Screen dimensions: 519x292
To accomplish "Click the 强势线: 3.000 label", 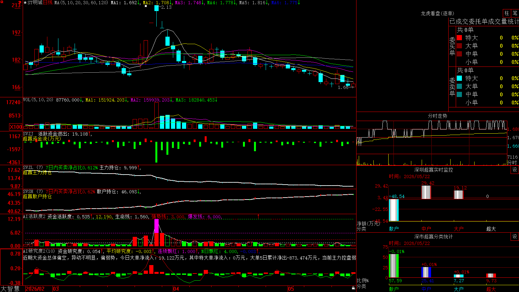I will click(168, 216).
